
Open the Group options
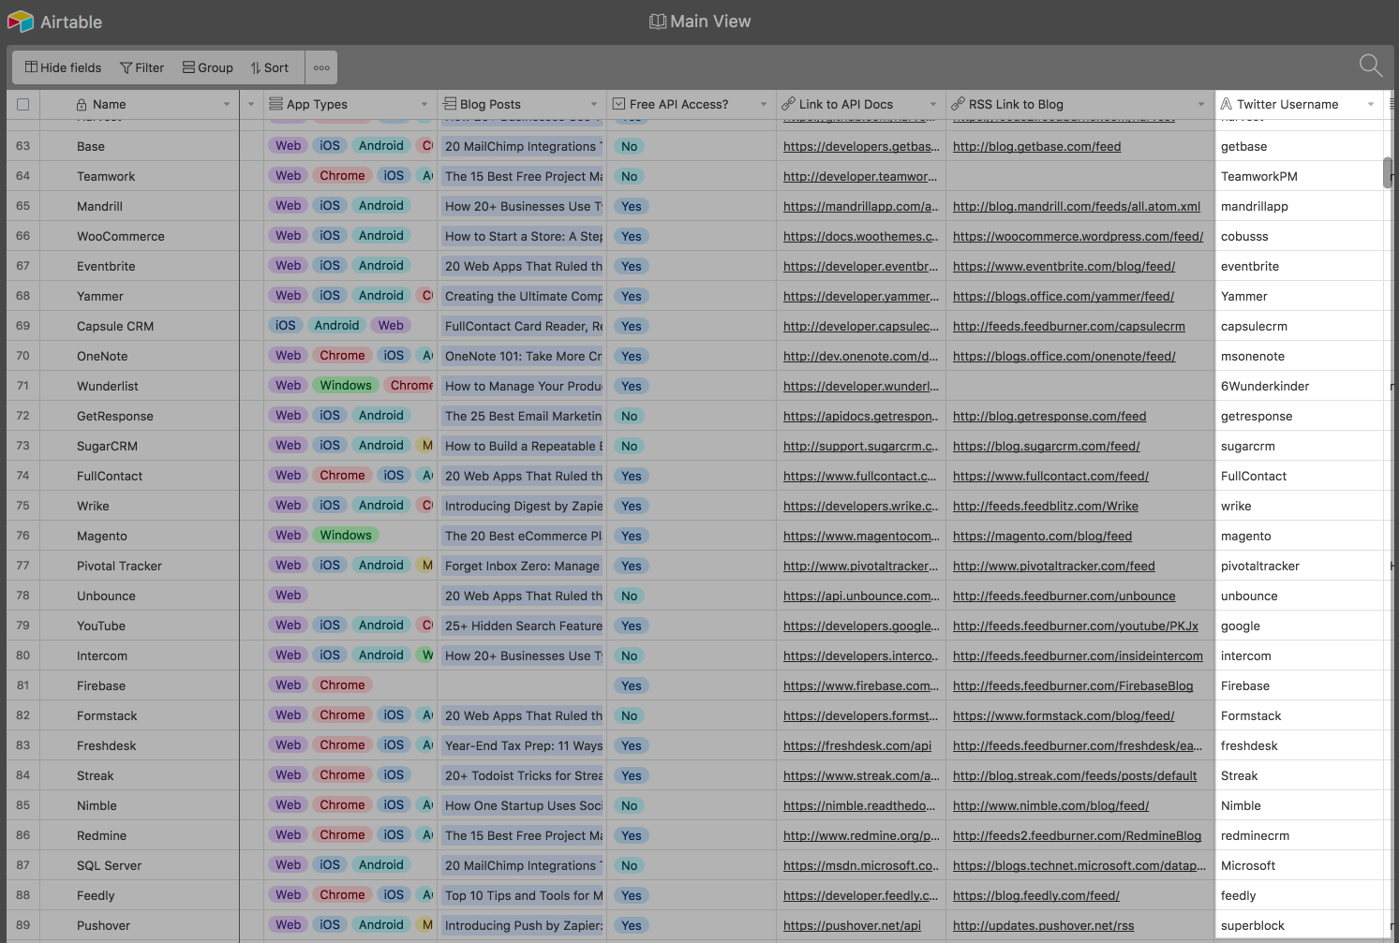[x=207, y=67]
